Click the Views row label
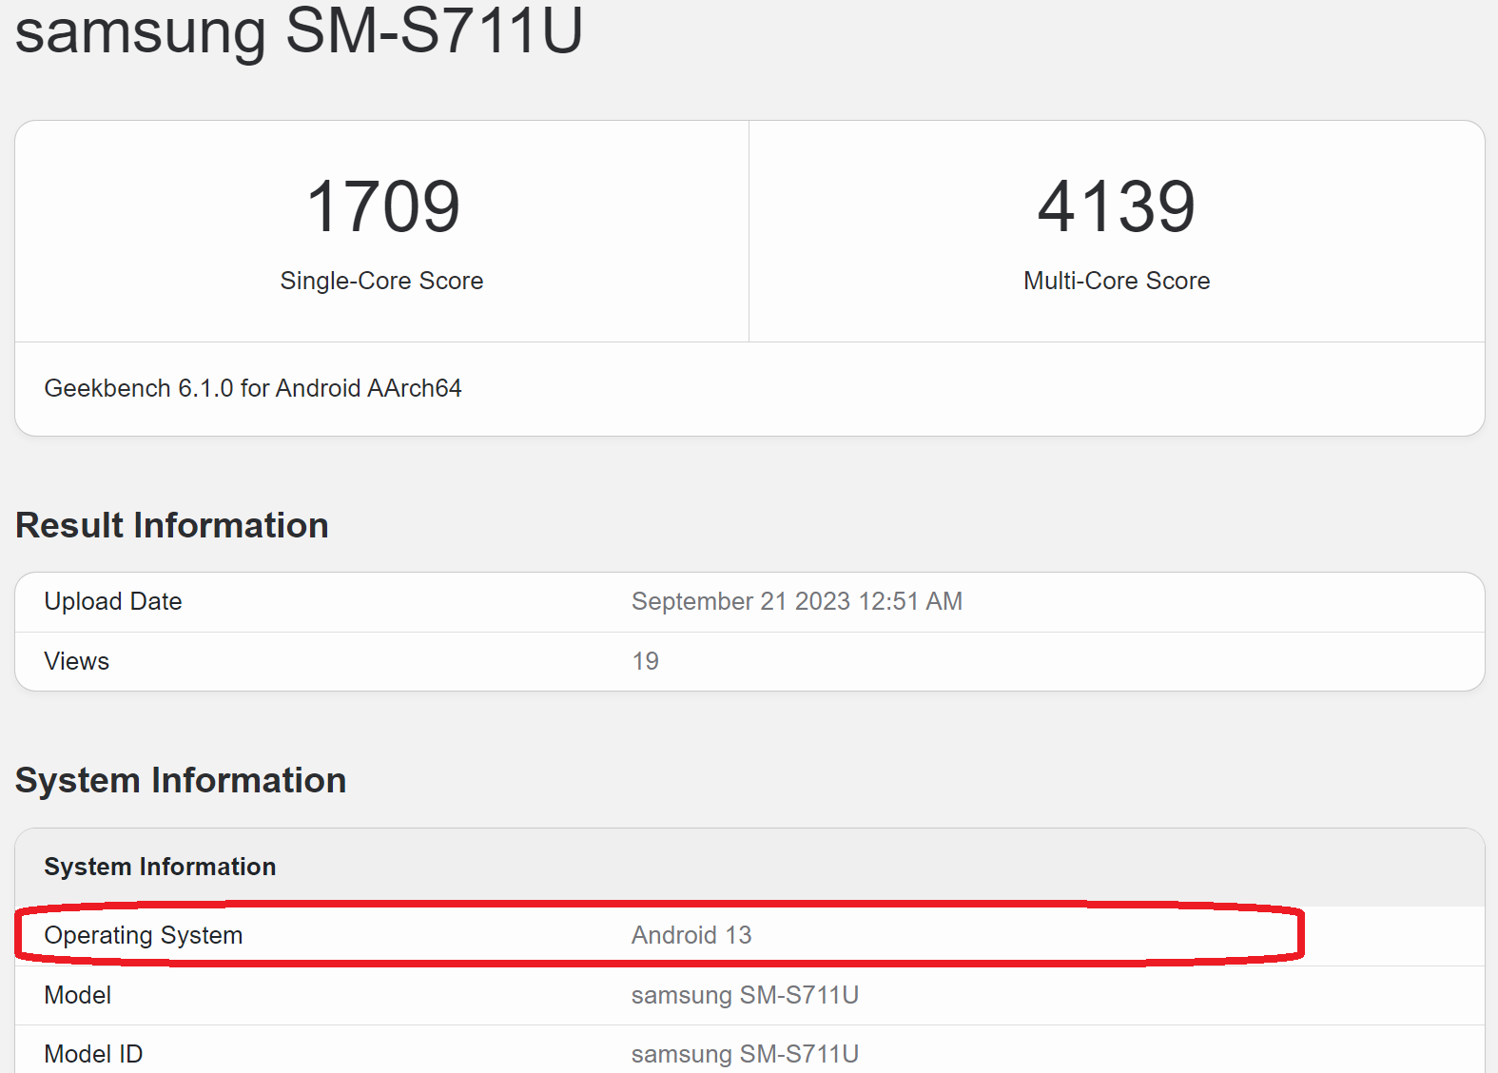Screen dimensions: 1498x1073 tap(77, 661)
